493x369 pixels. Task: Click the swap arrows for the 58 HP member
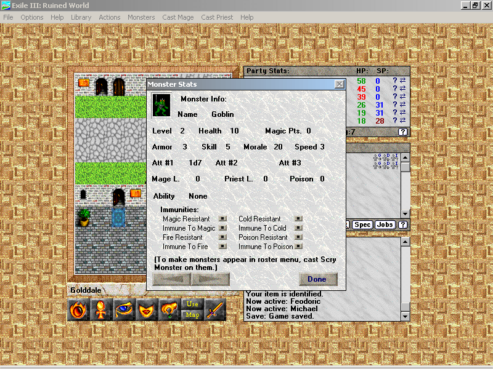[402, 81]
